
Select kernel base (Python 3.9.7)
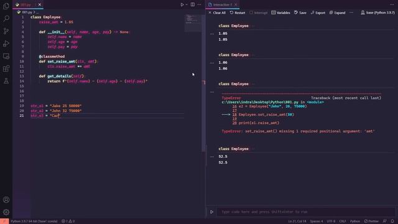[377, 12]
